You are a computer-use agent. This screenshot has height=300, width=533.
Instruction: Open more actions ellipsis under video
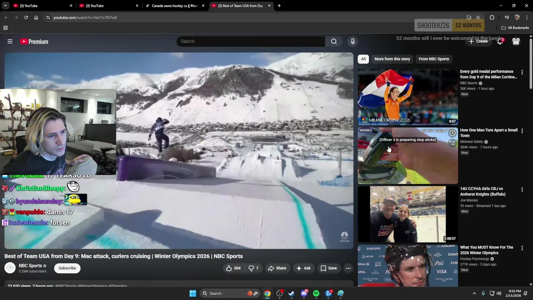(348, 268)
